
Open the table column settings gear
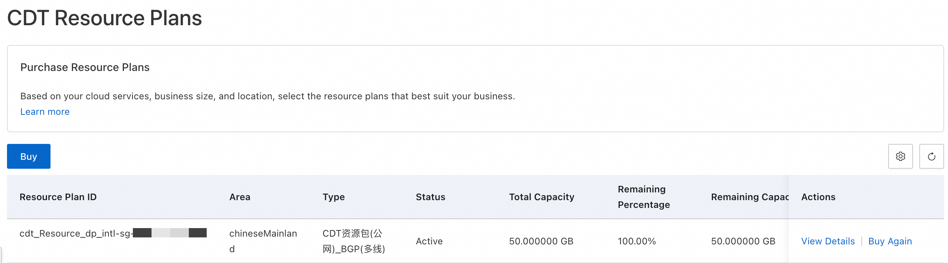click(900, 156)
